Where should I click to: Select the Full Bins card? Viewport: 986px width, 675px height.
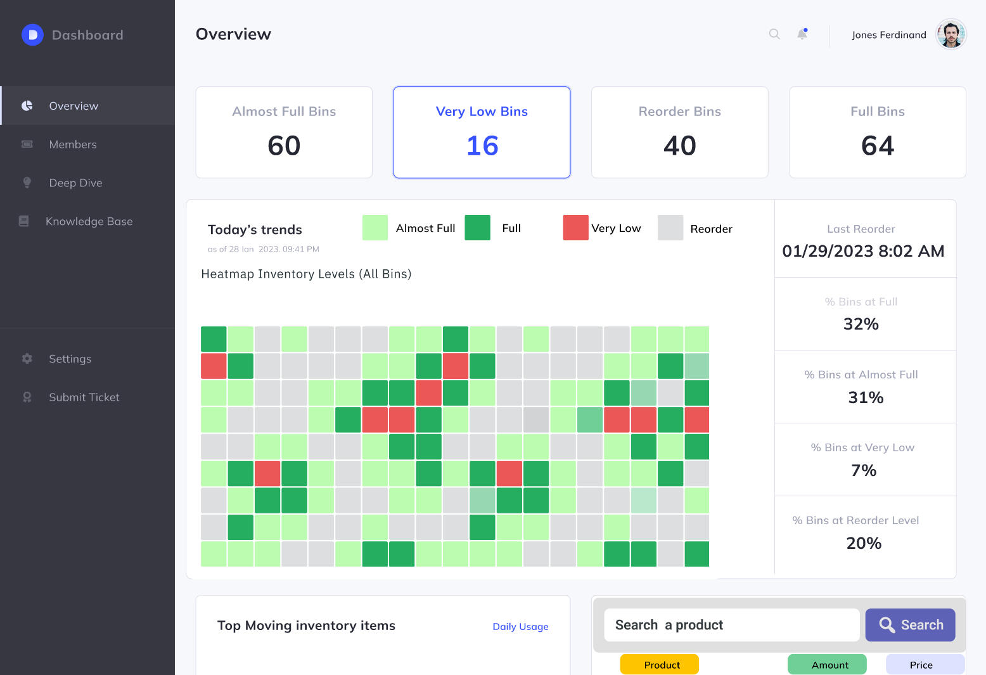point(877,132)
